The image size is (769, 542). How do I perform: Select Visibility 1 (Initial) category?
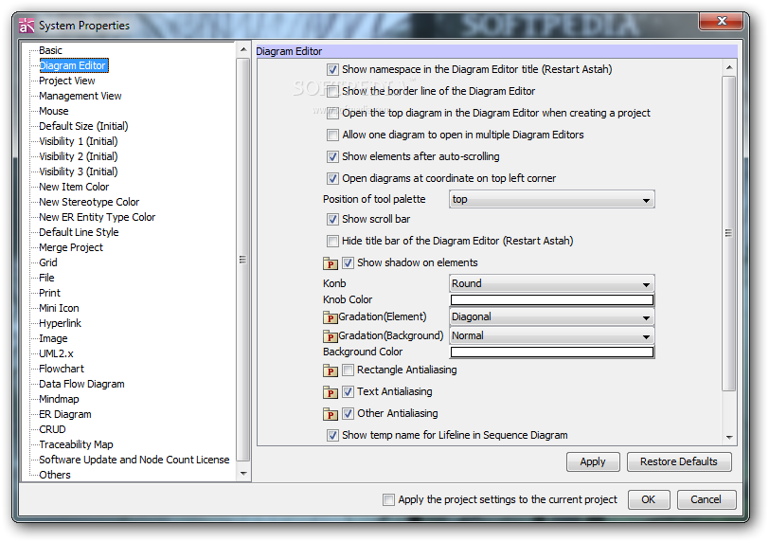point(79,142)
